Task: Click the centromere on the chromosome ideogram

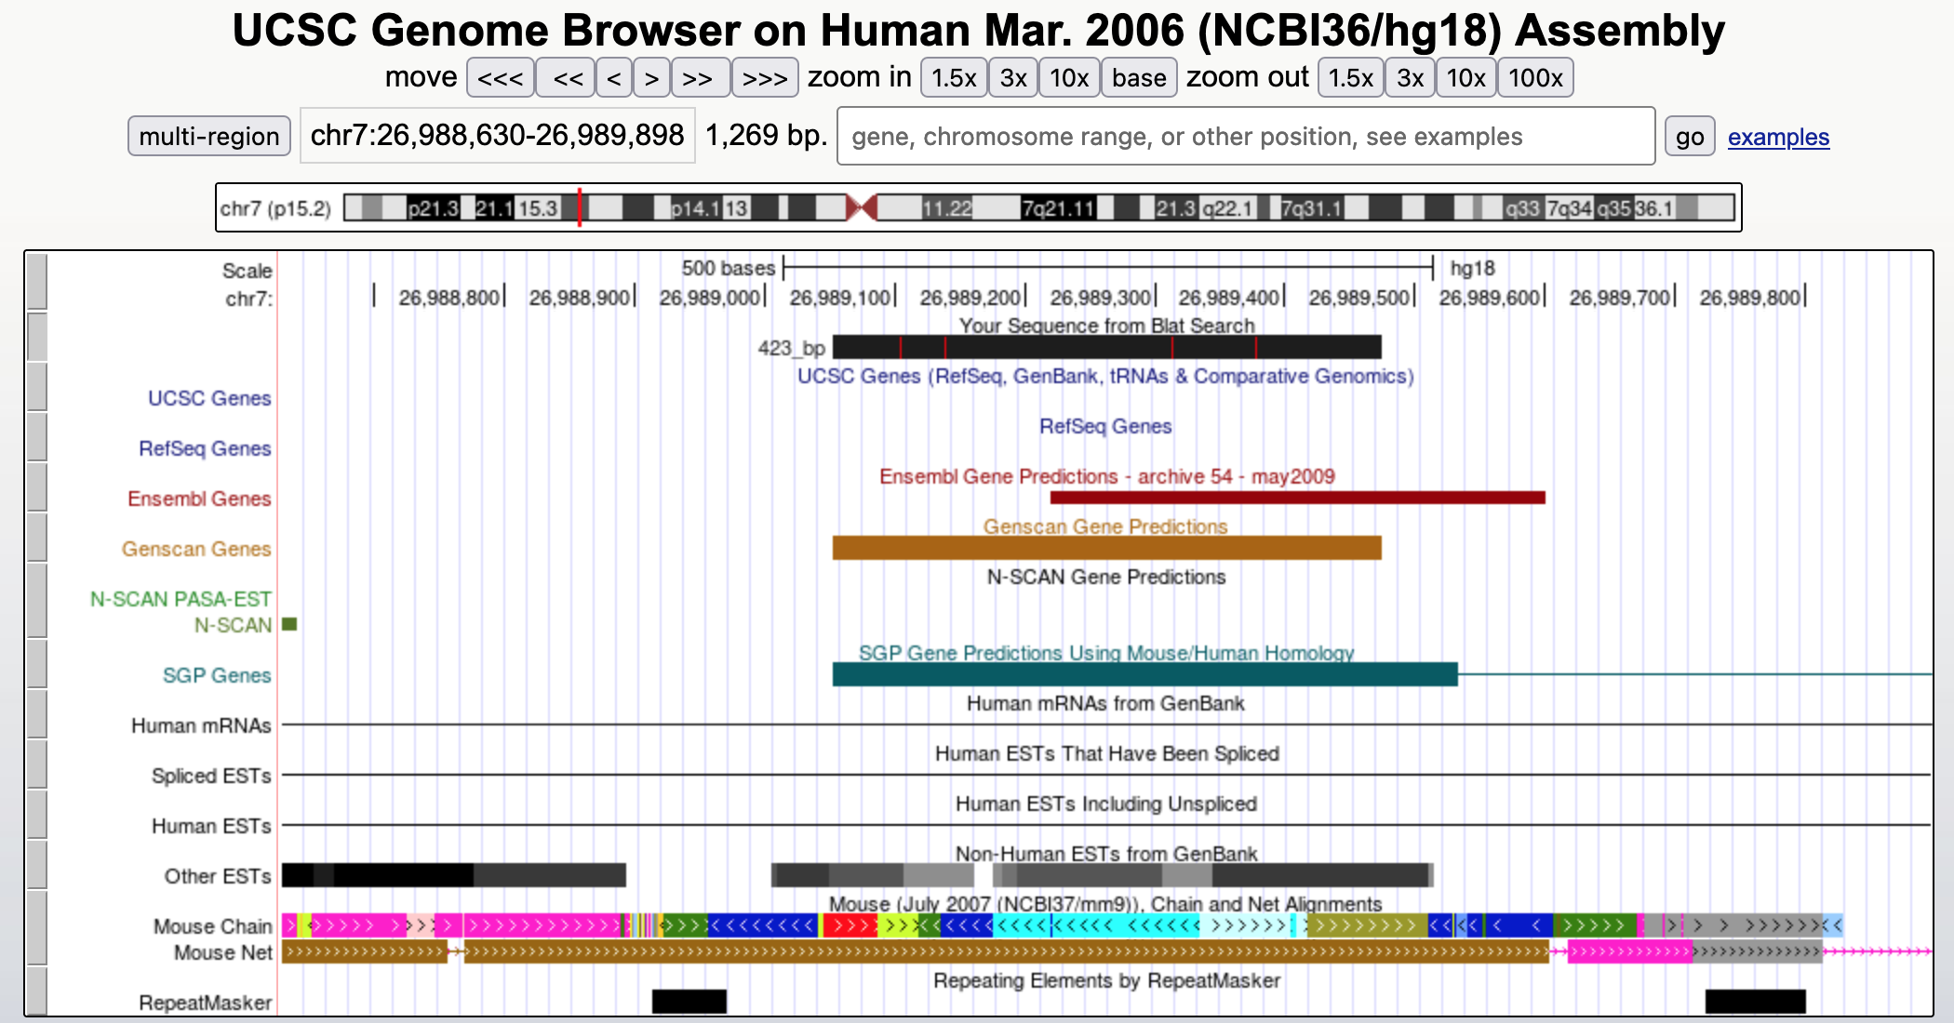Action: (863, 207)
